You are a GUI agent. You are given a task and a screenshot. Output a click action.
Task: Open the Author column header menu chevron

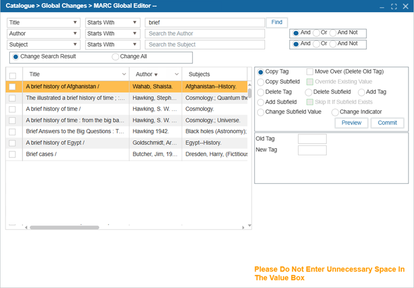[x=177, y=74]
